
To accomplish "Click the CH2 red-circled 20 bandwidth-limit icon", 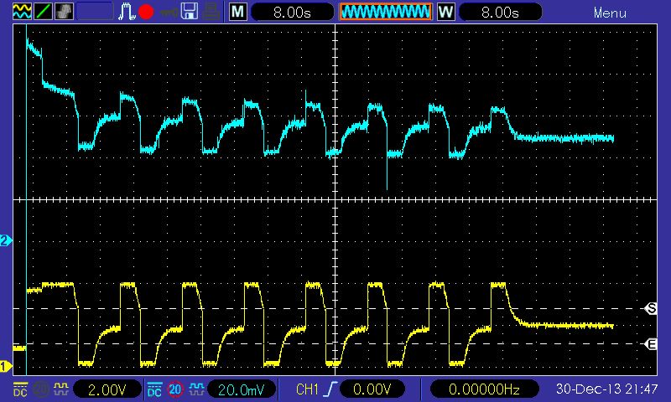I will click(x=175, y=389).
